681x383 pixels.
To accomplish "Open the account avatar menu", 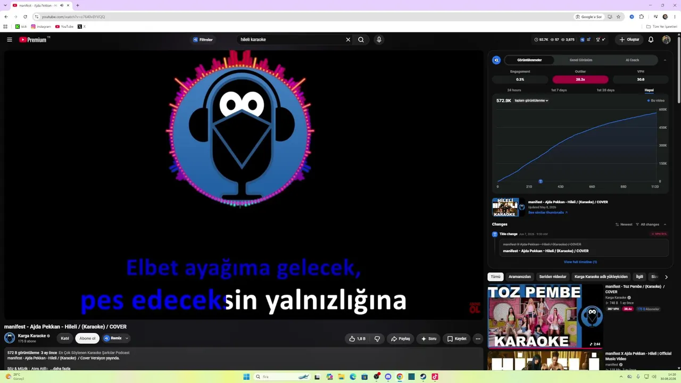I will pyautogui.click(x=666, y=39).
